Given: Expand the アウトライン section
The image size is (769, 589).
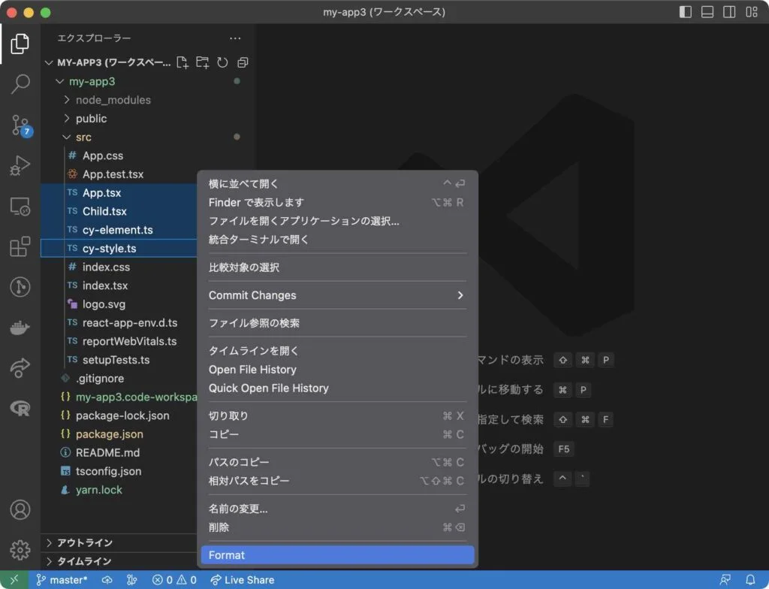Looking at the screenshot, I should (x=85, y=542).
